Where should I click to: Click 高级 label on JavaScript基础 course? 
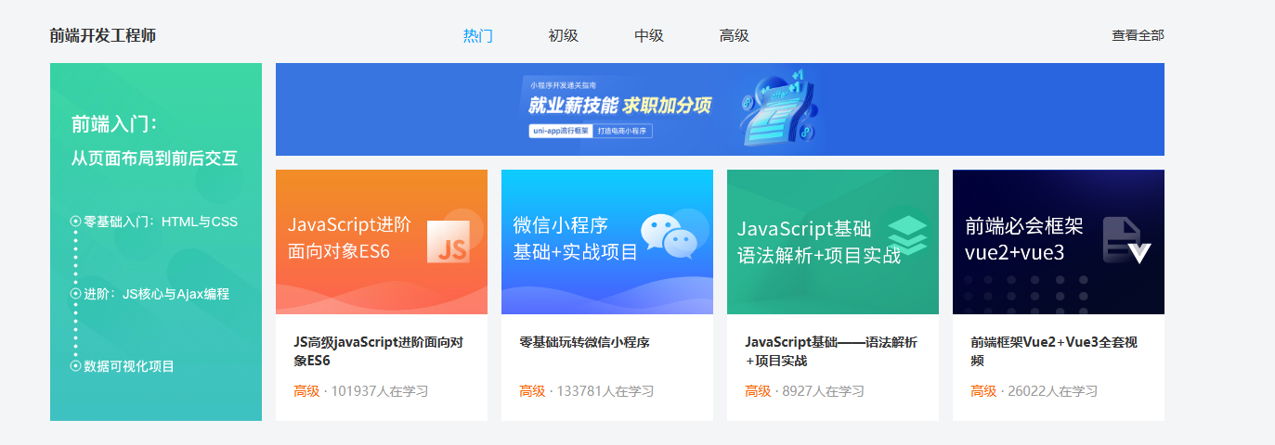point(758,391)
